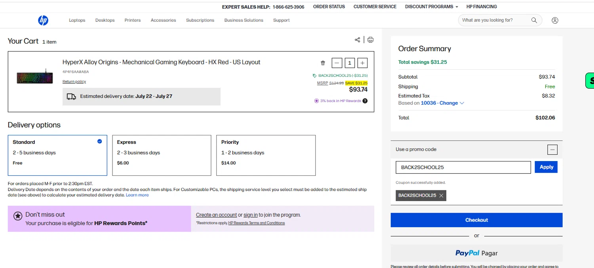The width and height of the screenshot is (594, 268).
Task: Click the sales phone number 1-866-625-3906
Action: 288,7
